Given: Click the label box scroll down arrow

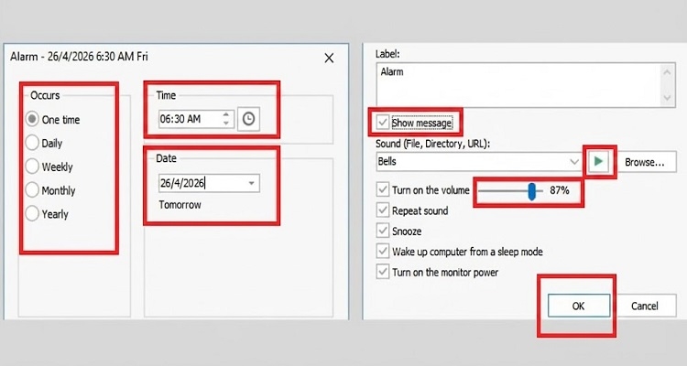Looking at the screenshot, I should [x=667, y=98].
